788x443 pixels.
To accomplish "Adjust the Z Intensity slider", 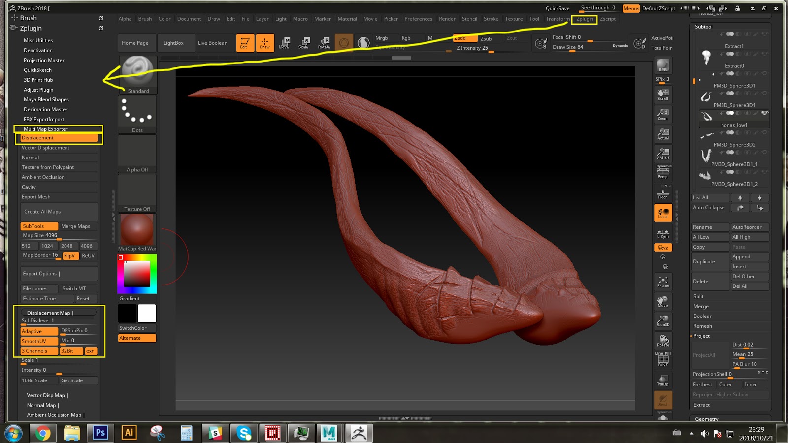I will click(x=492, y=48).
